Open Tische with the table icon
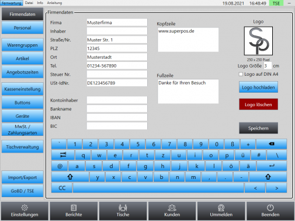Image resolution: width=295 pixels, height=221 pixels. point(123,208)
